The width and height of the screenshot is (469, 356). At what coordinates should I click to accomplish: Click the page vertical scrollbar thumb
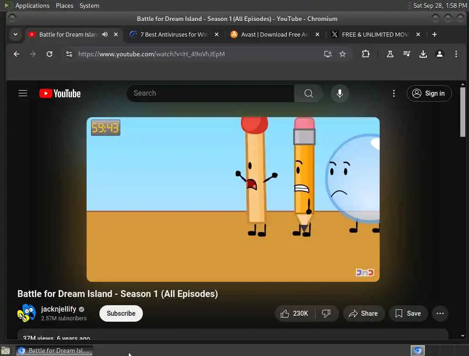[x=463, y=112]
